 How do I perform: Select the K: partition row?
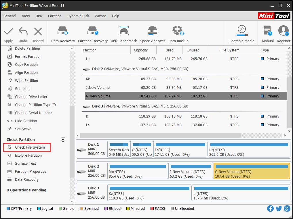[186, 116]
